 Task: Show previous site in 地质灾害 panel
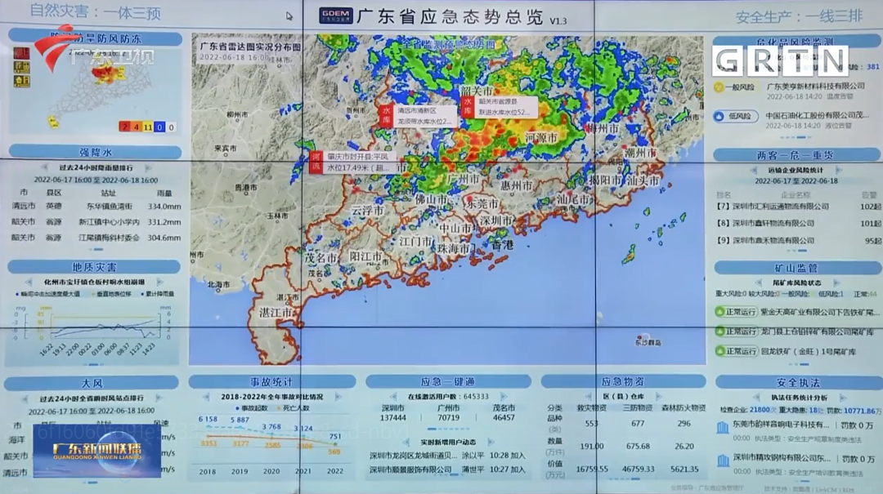pyautogui.click(x=29, y=282)
